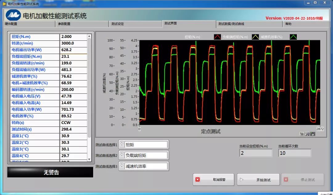Click the 当前设定扭矩 value field

click(256, 153)
